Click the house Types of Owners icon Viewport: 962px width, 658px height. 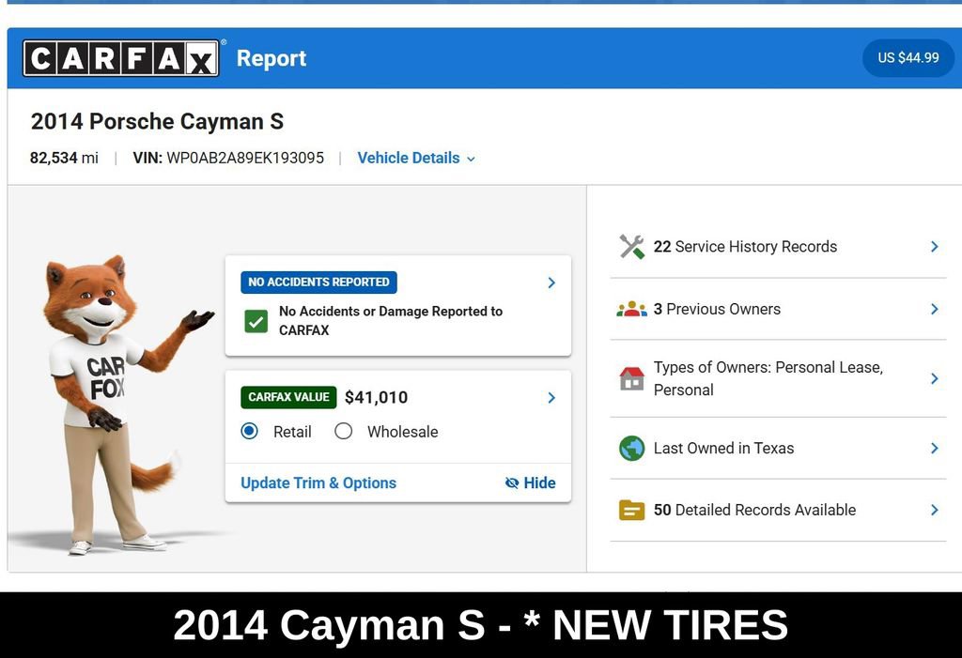click(631, 378)
